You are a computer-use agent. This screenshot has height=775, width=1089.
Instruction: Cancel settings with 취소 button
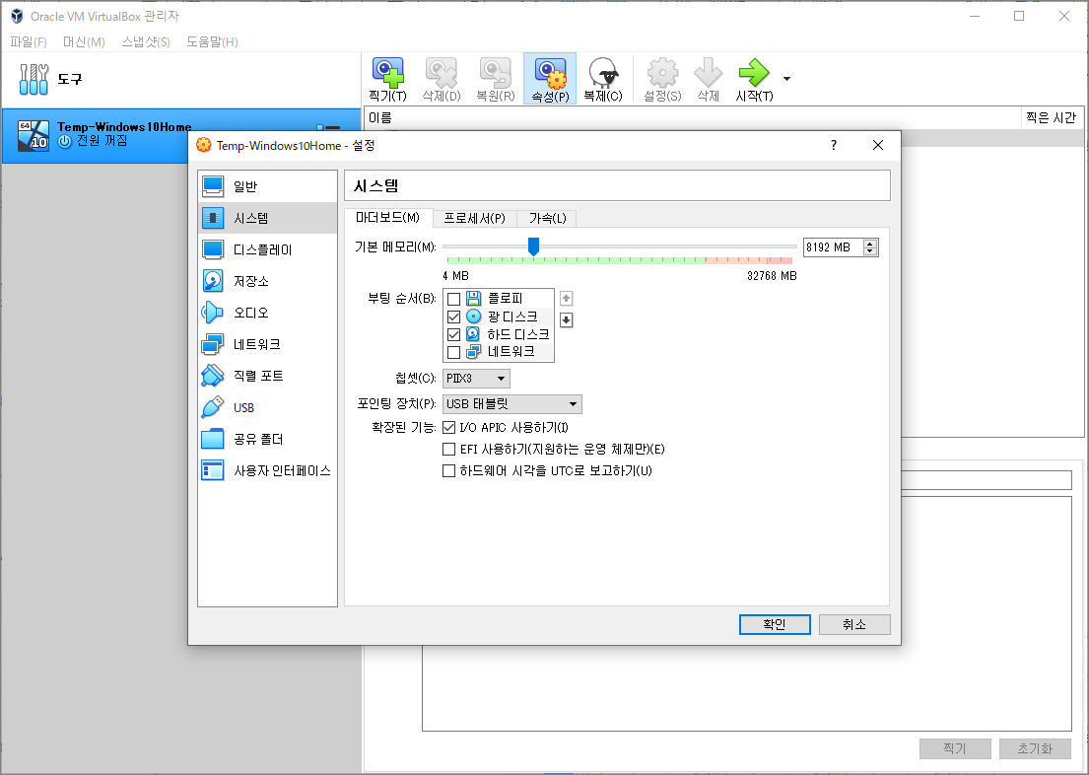[x=854, y=624]
